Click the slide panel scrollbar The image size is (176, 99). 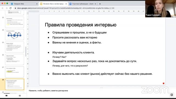pyautogui.click(x=26, y=51)
